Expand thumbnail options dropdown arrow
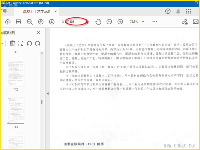This screenshot has width=200, height=150. (2, 43)
